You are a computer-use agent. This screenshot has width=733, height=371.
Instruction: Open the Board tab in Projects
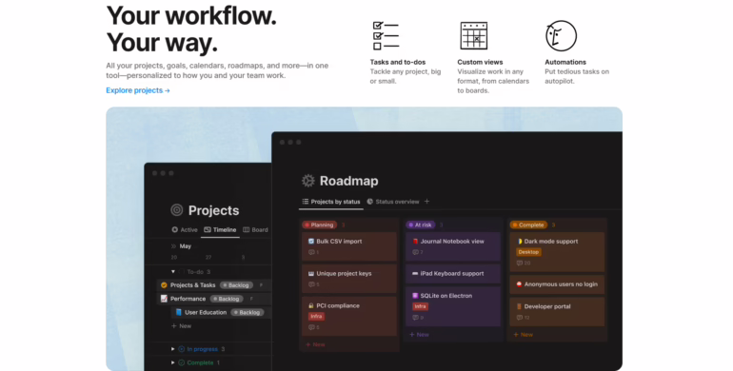pyautogui.click(x=256, y=230)
